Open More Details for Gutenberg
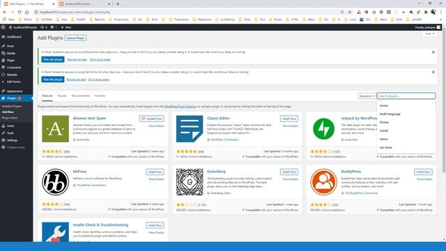Screen dimensions: 446x251 point(291,179)
